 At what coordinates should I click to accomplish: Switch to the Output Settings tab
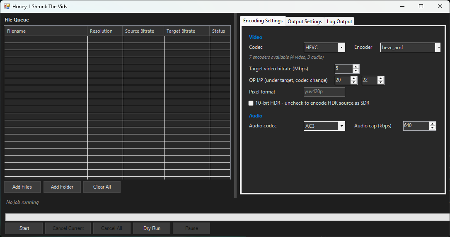(305, 22)
